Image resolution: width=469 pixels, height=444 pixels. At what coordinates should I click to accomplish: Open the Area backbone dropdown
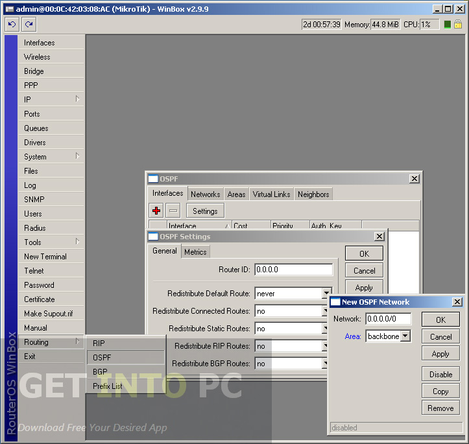(x=405, y=336)
